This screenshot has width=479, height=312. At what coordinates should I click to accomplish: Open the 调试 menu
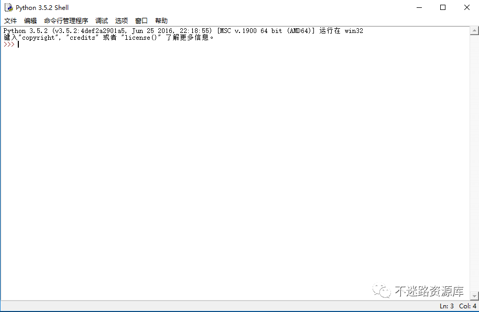(x=102, y=21)
